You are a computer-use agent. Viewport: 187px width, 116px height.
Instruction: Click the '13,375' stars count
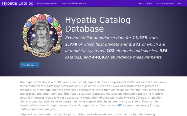click(x=140, y=38)
